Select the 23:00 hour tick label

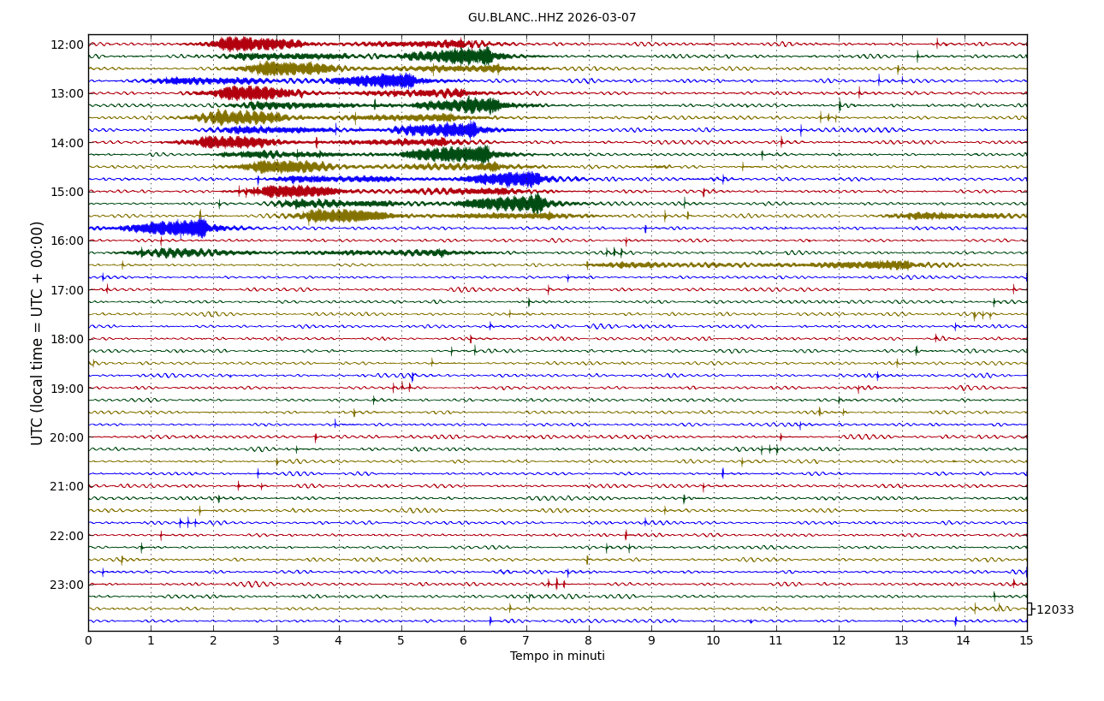point(67,585)
